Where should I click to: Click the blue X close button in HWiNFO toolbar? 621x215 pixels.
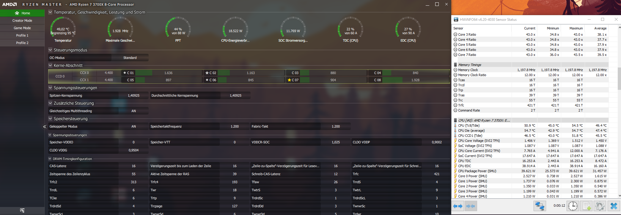pyautogui.click(x=614, y=206)
